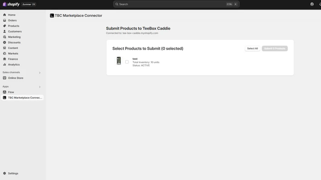Click the Sales channels section heading
This screenshot has width=321, height=180.
tap(11, 72)
